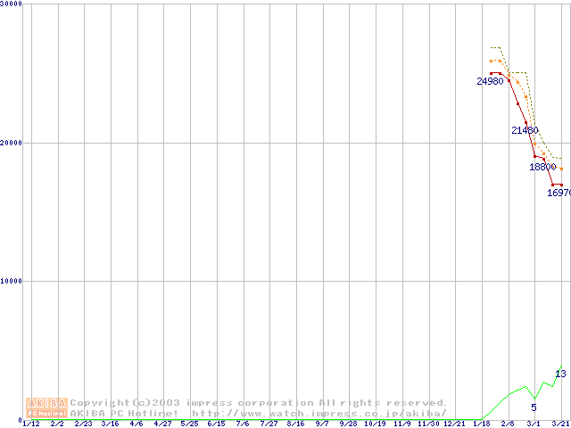
Task: Select the 21480 price data label
Action: (x=525, y=130)
